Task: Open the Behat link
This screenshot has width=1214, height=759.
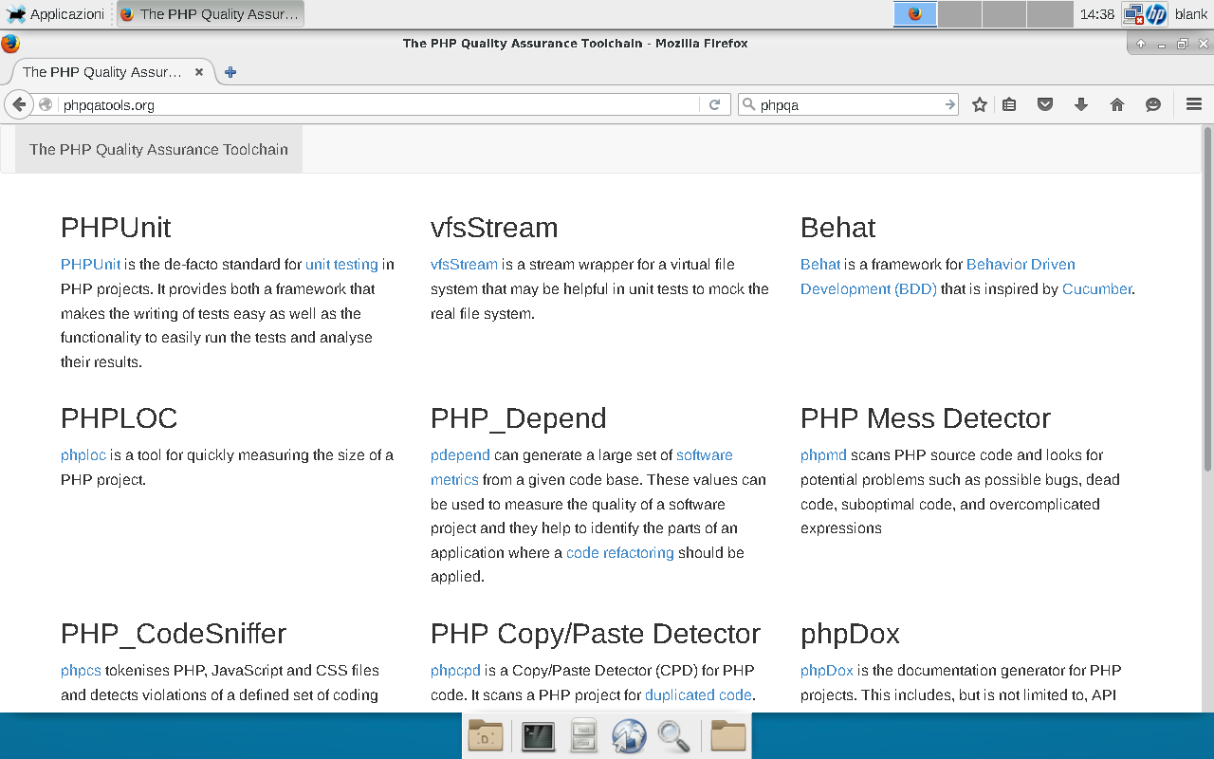Action: coord(820,264)
